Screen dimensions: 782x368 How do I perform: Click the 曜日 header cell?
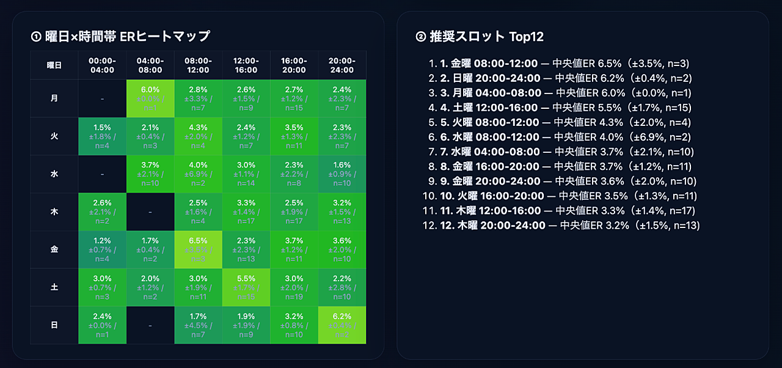(x=54, y=65)
